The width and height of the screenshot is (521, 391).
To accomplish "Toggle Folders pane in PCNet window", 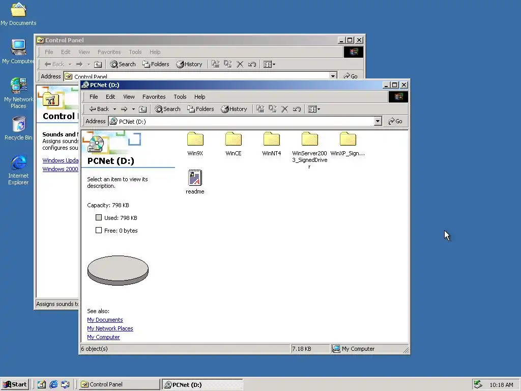I will [x=200, y=109].
